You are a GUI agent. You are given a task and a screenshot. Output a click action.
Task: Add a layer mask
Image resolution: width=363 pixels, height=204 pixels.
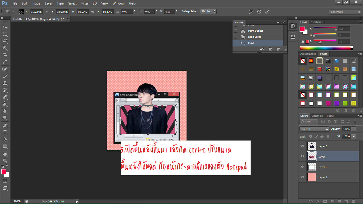coord(325,201)
